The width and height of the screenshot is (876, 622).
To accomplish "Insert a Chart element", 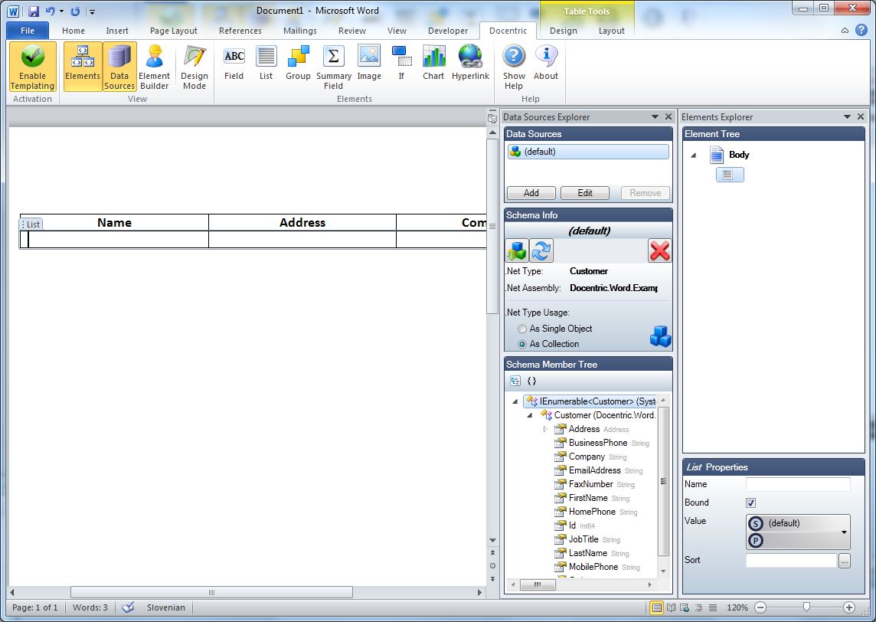I will click(x=433, y=63).
